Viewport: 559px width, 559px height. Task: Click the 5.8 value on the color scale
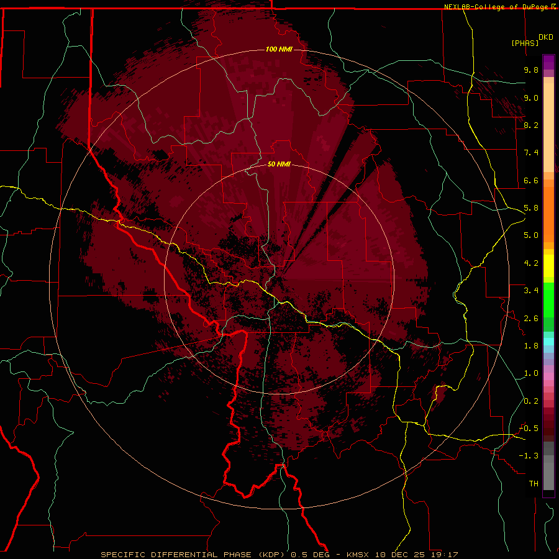(x=531, y=208)
